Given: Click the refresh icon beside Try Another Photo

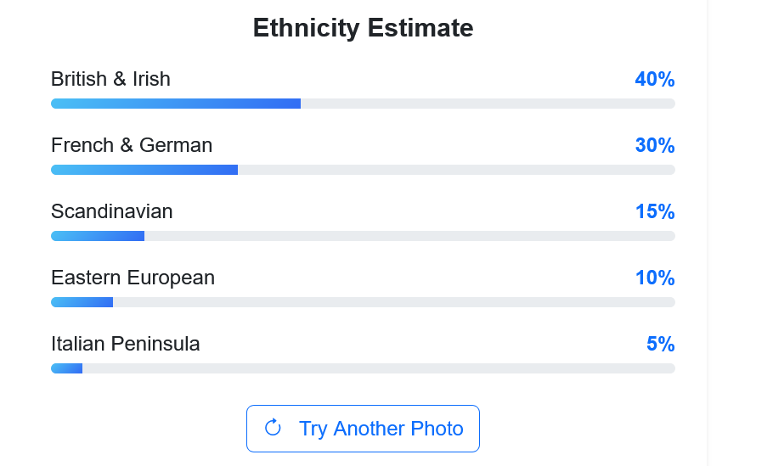Looking at the screenshot, I should coord(273,428).
